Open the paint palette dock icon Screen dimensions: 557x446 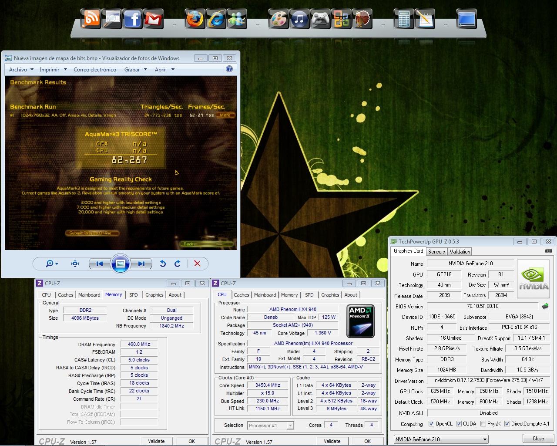(x=278, y=19)
